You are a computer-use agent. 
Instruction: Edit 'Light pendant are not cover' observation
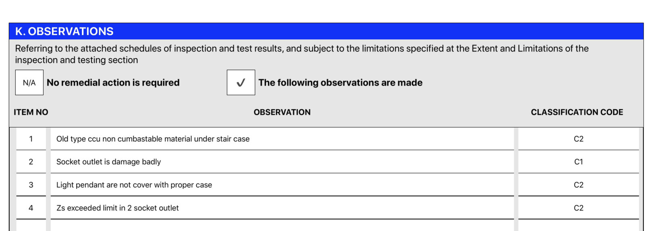[282, 185]
